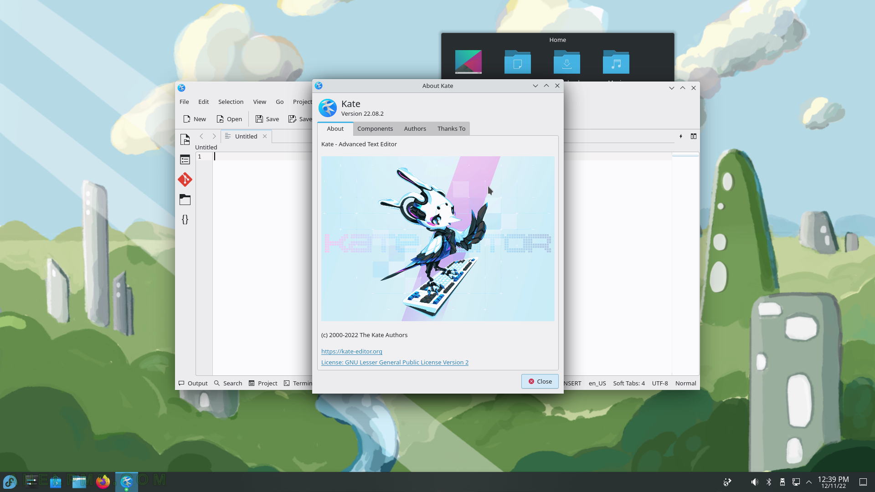Open removable devices tray icon
The height and width of the screenshot is (492, 875).
coord(782,482)
